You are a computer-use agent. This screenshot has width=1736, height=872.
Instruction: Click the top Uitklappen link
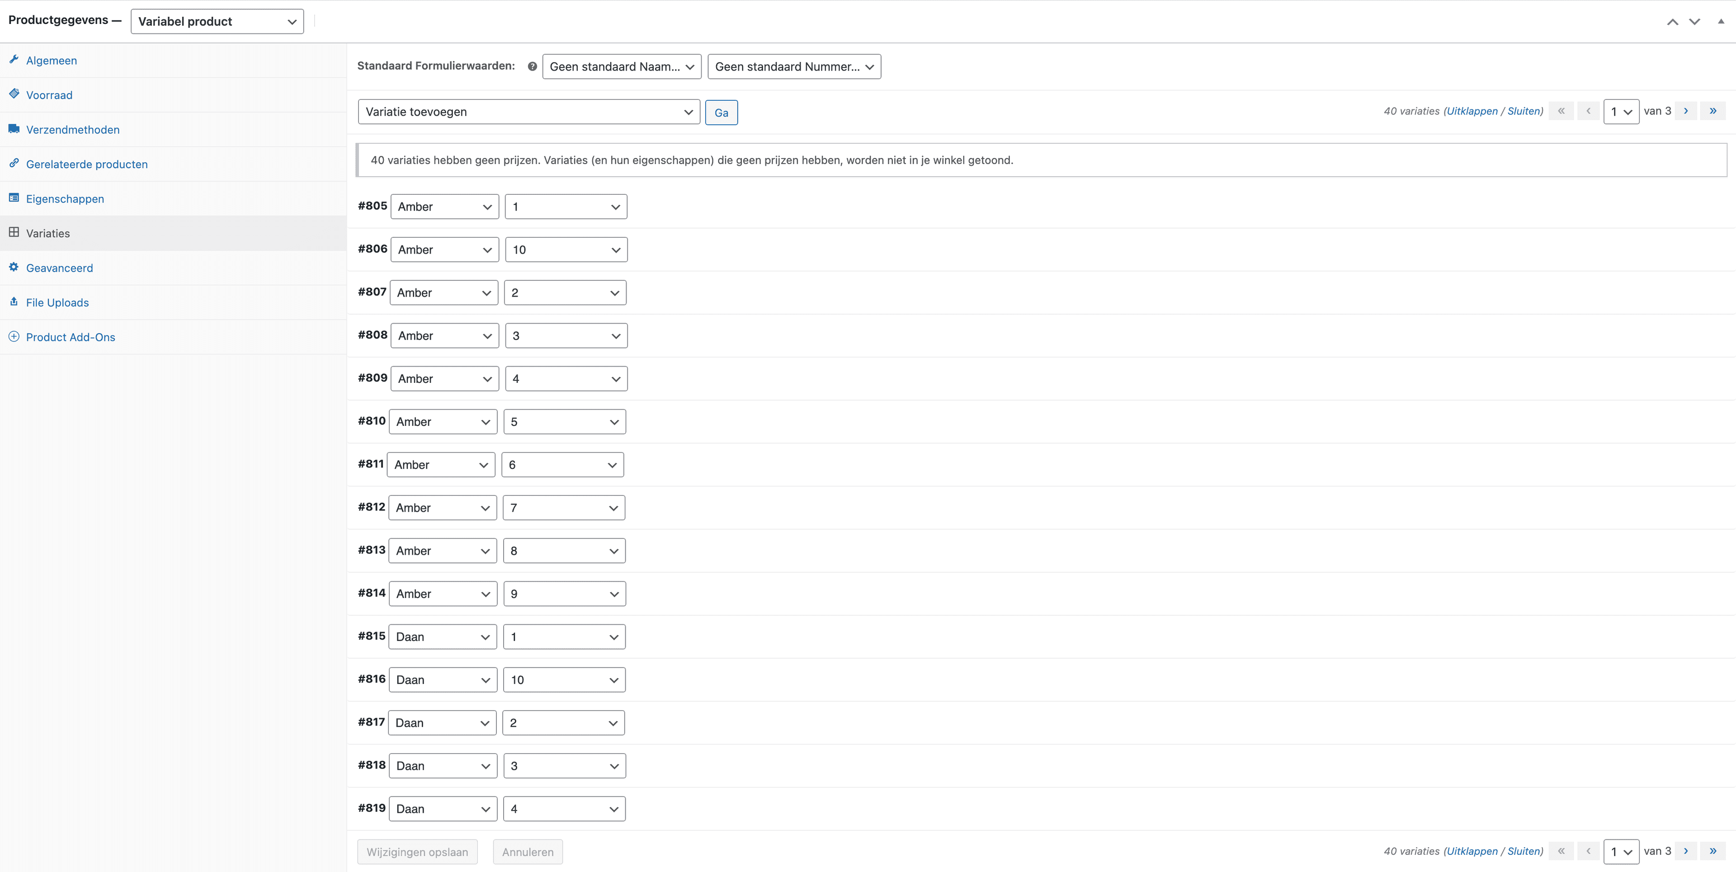[x=1472, y=111]
